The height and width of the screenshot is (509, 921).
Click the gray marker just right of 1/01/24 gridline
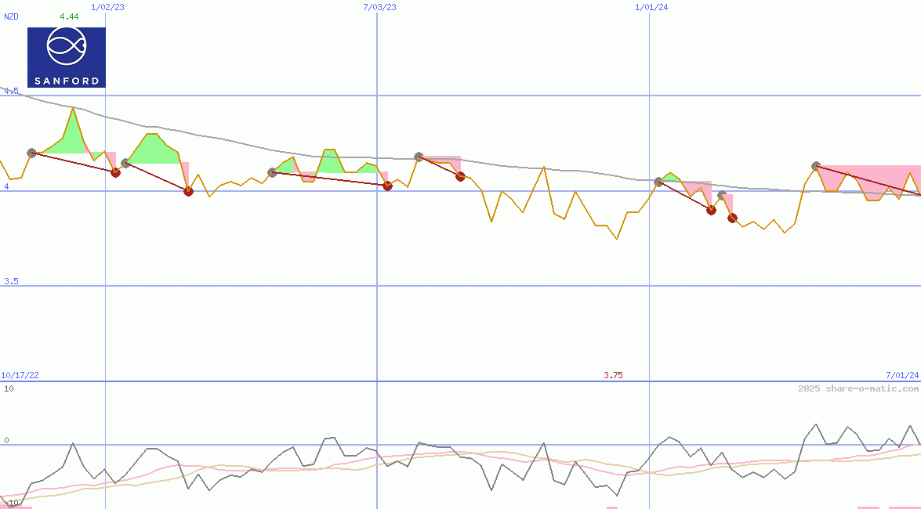659,182
